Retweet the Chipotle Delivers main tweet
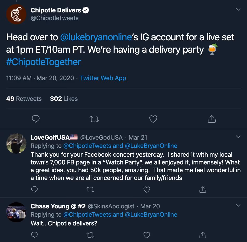 click(x=94, y=119)
